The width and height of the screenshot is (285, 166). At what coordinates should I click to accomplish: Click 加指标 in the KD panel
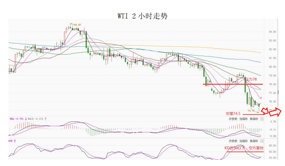pos(243,141)
